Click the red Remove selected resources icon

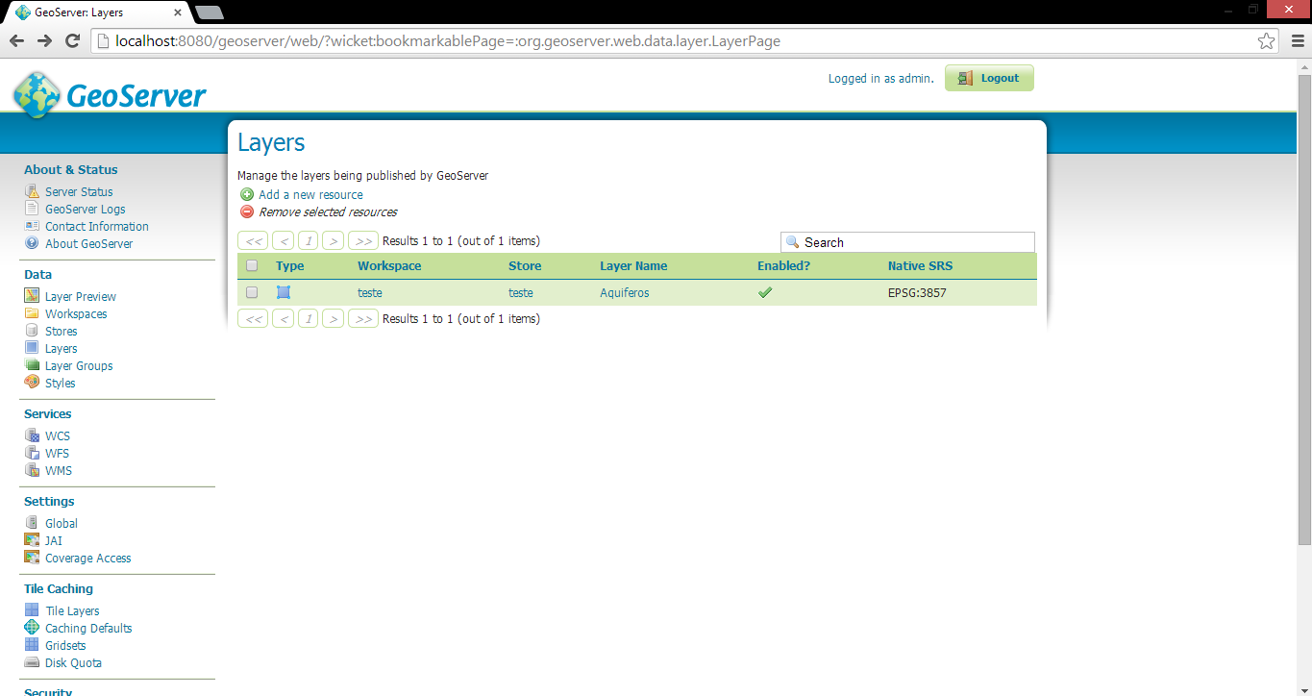(x=247, y=211)
